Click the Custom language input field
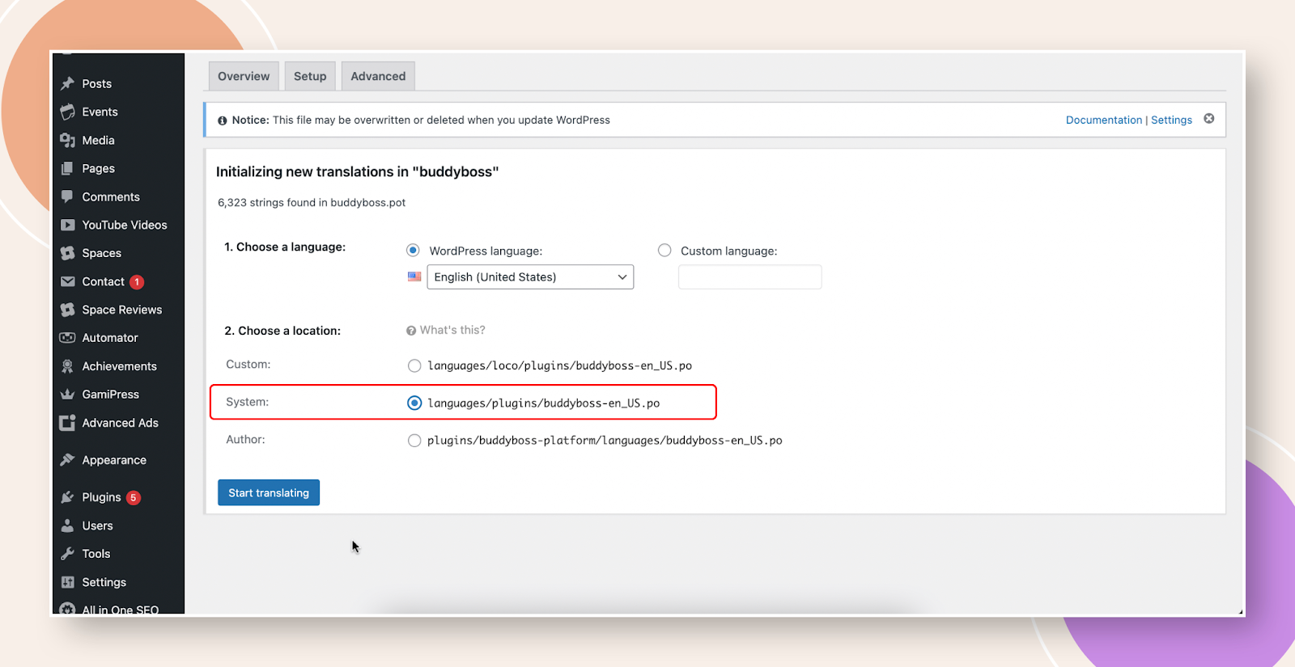 [749, 277]
